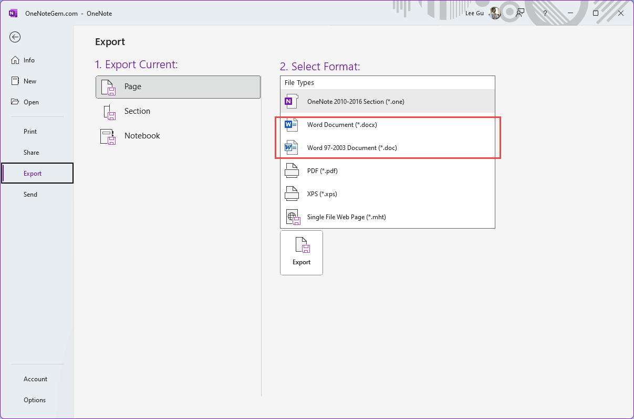This screenshot has width=634, height=419.
Task: Open OneNote Options
Action: [37, 400]
